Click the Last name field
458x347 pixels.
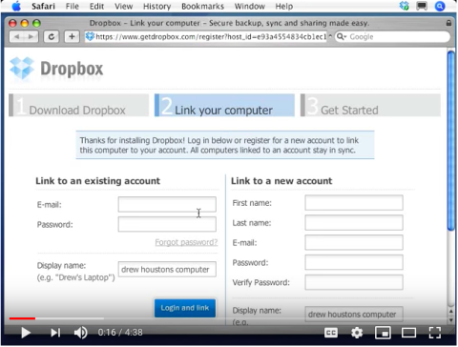coord(354,223)
